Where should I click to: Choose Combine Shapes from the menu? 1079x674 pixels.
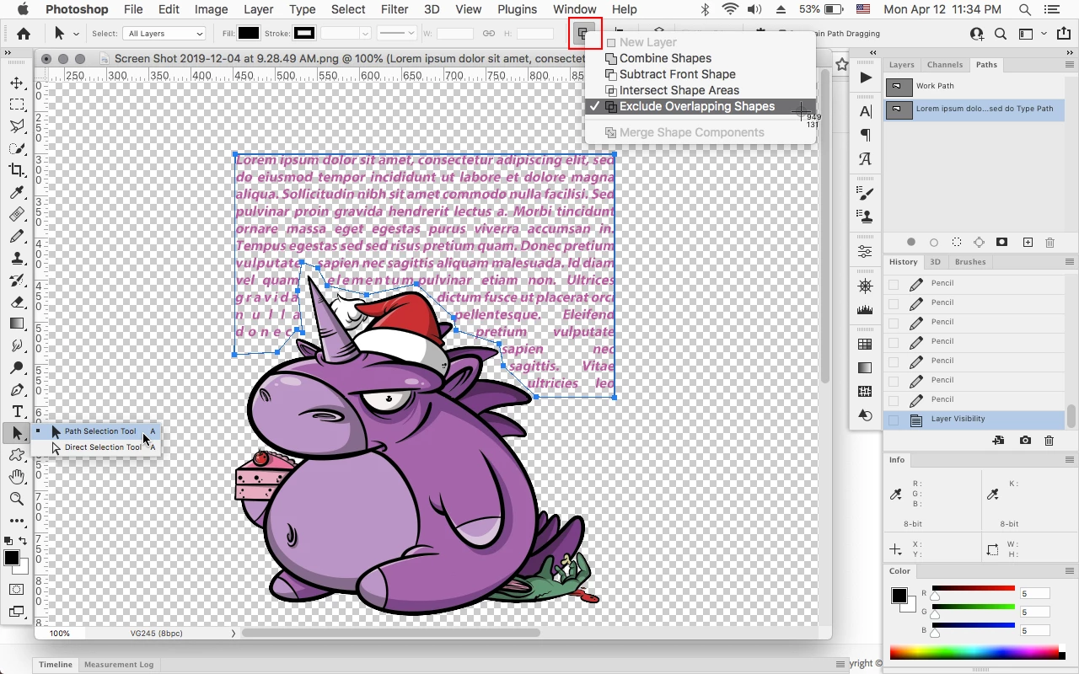click(x=665, y=58)
